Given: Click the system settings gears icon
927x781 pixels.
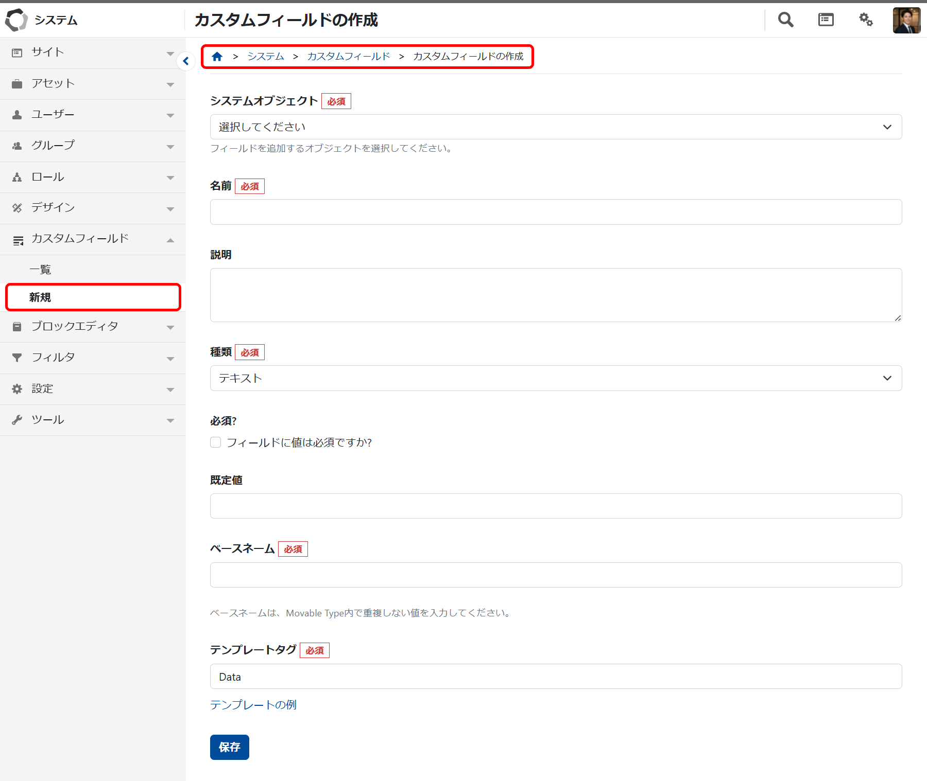Looking at the screenshot, I should [866, 20].
